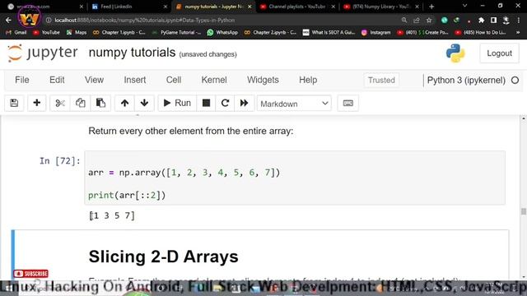Insert a cell below with the plus icon

(x=37, y=103)
